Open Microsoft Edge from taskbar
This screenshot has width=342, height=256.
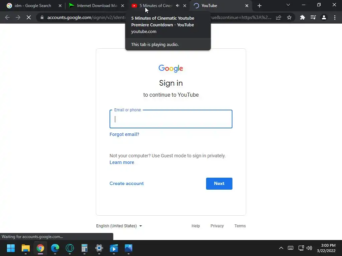(55, 248)
